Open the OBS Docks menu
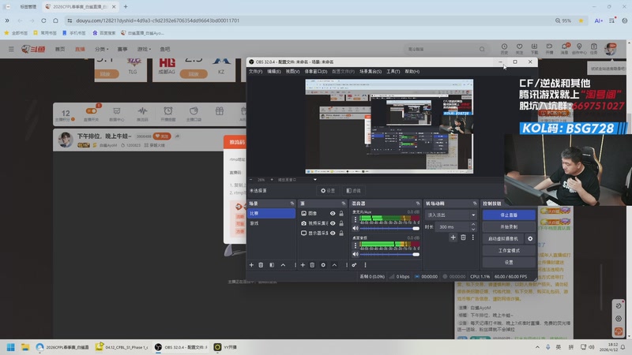 click(316, 71)
